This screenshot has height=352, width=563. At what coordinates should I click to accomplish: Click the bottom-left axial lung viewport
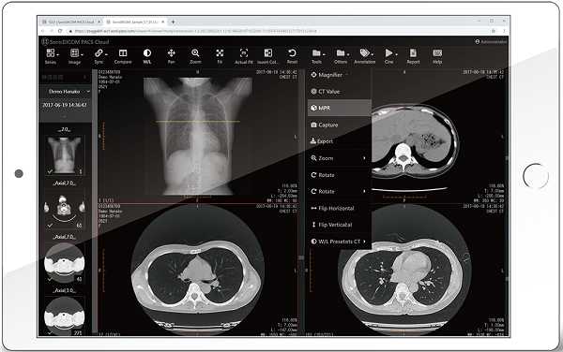click(x=198, y=270)
